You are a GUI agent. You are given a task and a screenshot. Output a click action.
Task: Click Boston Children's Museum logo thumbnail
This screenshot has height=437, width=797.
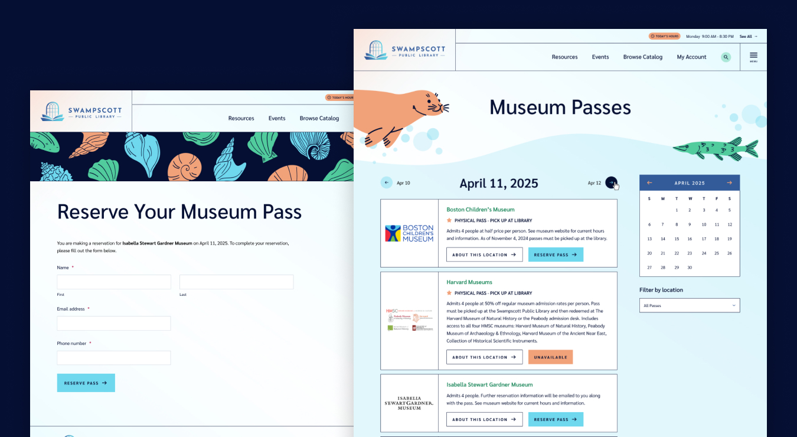click(x=409, y=233)
